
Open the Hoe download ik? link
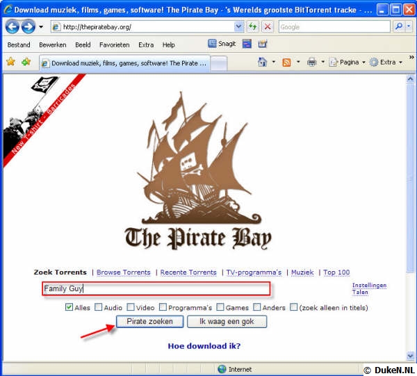pos(204,346)
